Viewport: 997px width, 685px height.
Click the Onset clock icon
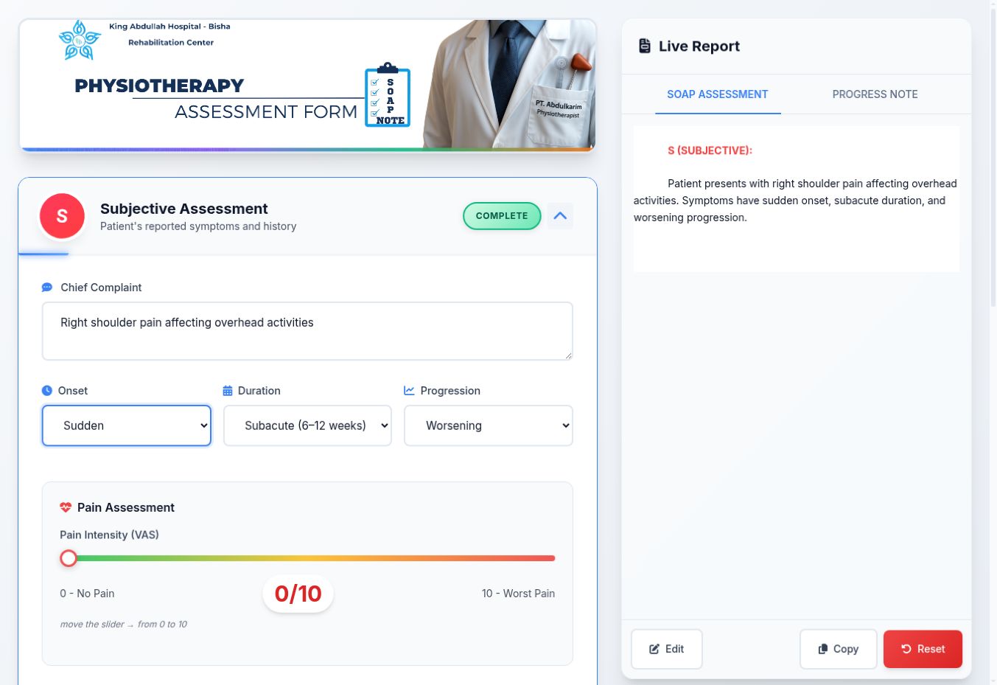(47, 391)
